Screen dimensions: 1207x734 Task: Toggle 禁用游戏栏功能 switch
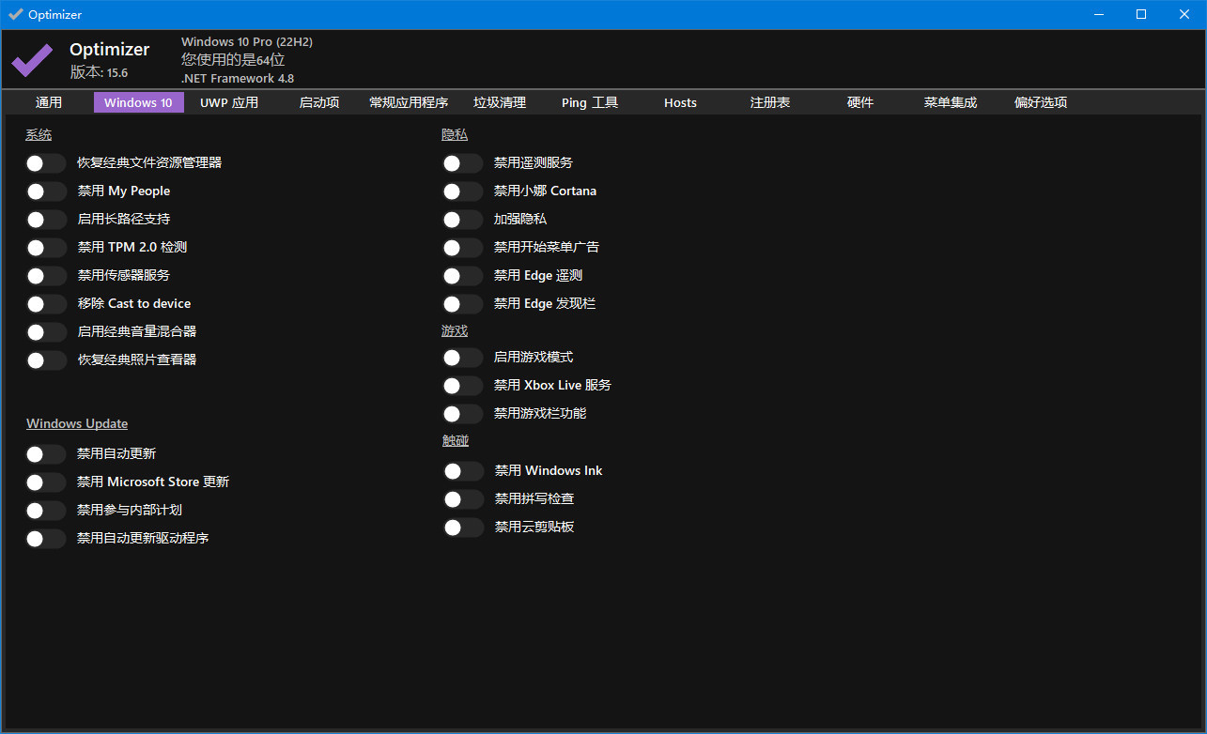point(463,414)
